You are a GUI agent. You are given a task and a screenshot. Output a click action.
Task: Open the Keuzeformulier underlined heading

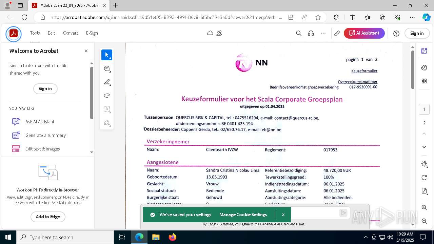point(364,71)
